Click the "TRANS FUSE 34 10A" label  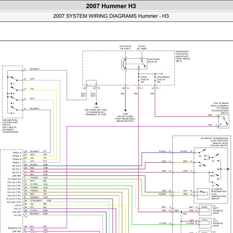[144, 80]
